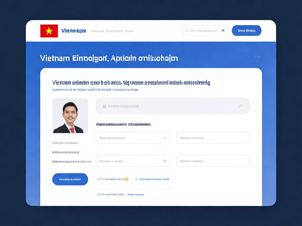Click the small icon in the upper-left form field
This screenshot has width=302, height=226.
point(165,138)
